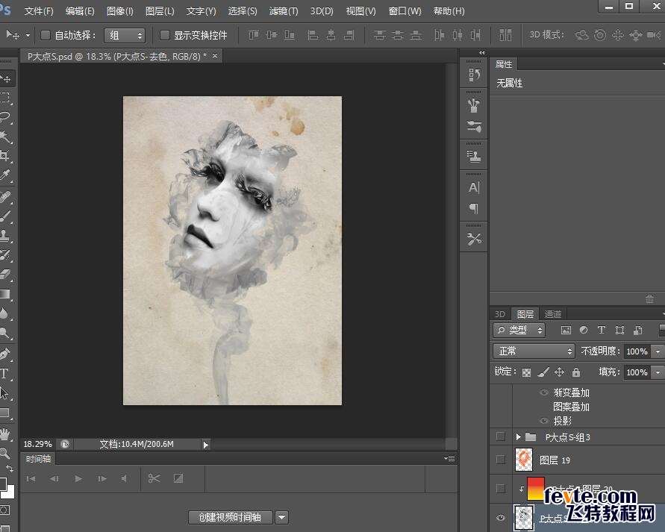Open the 填充 fill slider arrow
The image size is (665, 532).
point(658,372)
